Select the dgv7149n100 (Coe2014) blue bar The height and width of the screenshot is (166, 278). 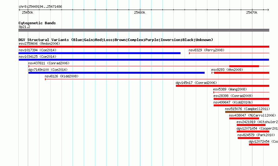click(117, 73)
